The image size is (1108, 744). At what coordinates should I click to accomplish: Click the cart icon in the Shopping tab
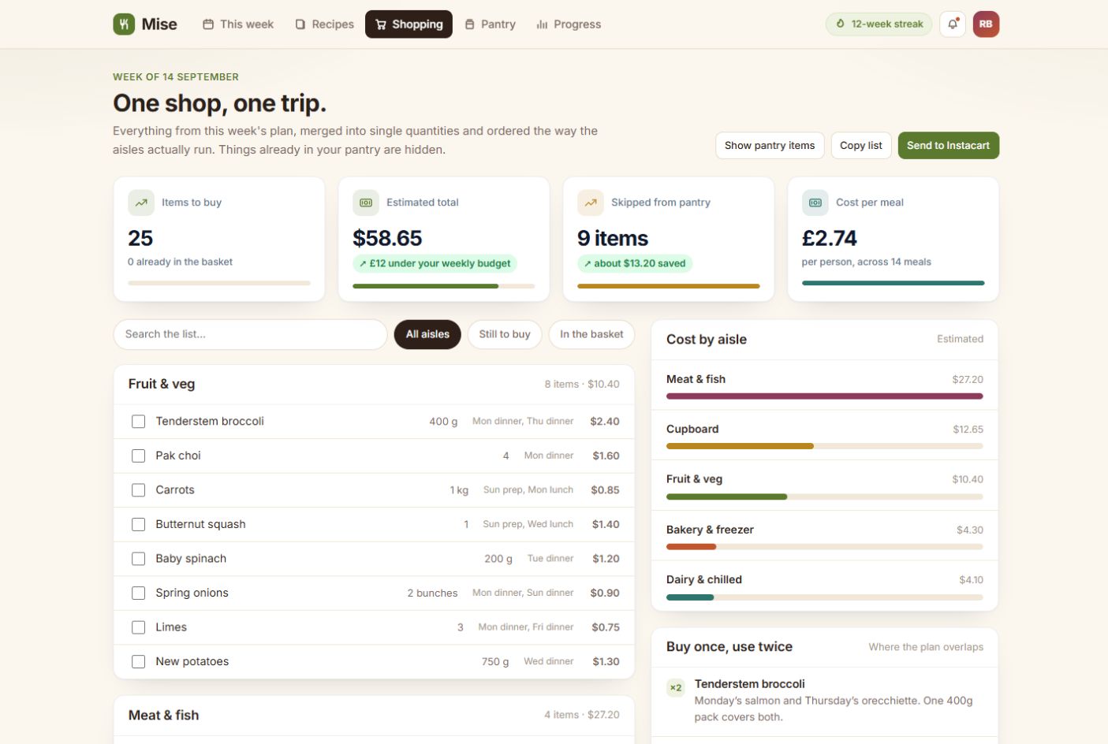coord(381,24)
